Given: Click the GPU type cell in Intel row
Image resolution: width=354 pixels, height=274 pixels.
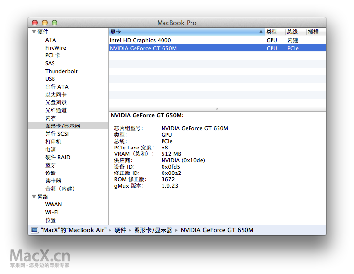Looking at the screenshot, I should tap(272, 40).
